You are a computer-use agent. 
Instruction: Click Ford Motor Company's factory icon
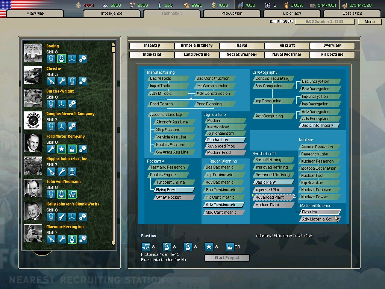[x=72, y=149]
